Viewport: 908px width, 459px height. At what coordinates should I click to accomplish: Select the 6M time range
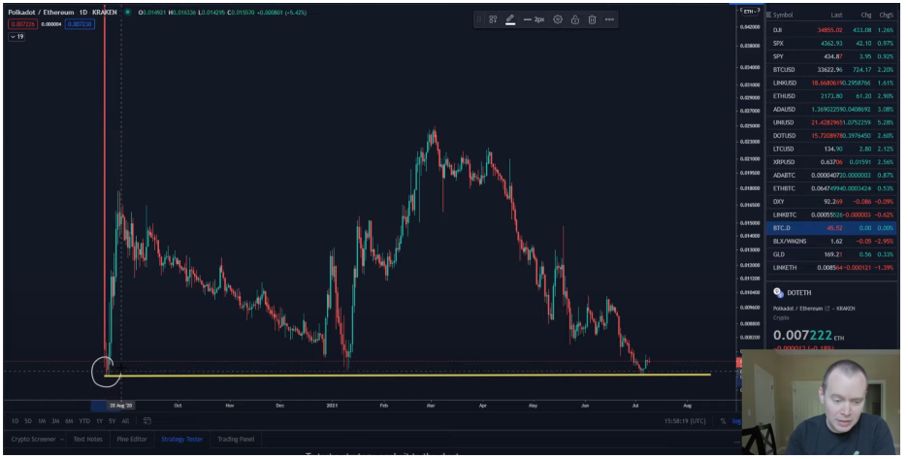[x=69, y=421]
